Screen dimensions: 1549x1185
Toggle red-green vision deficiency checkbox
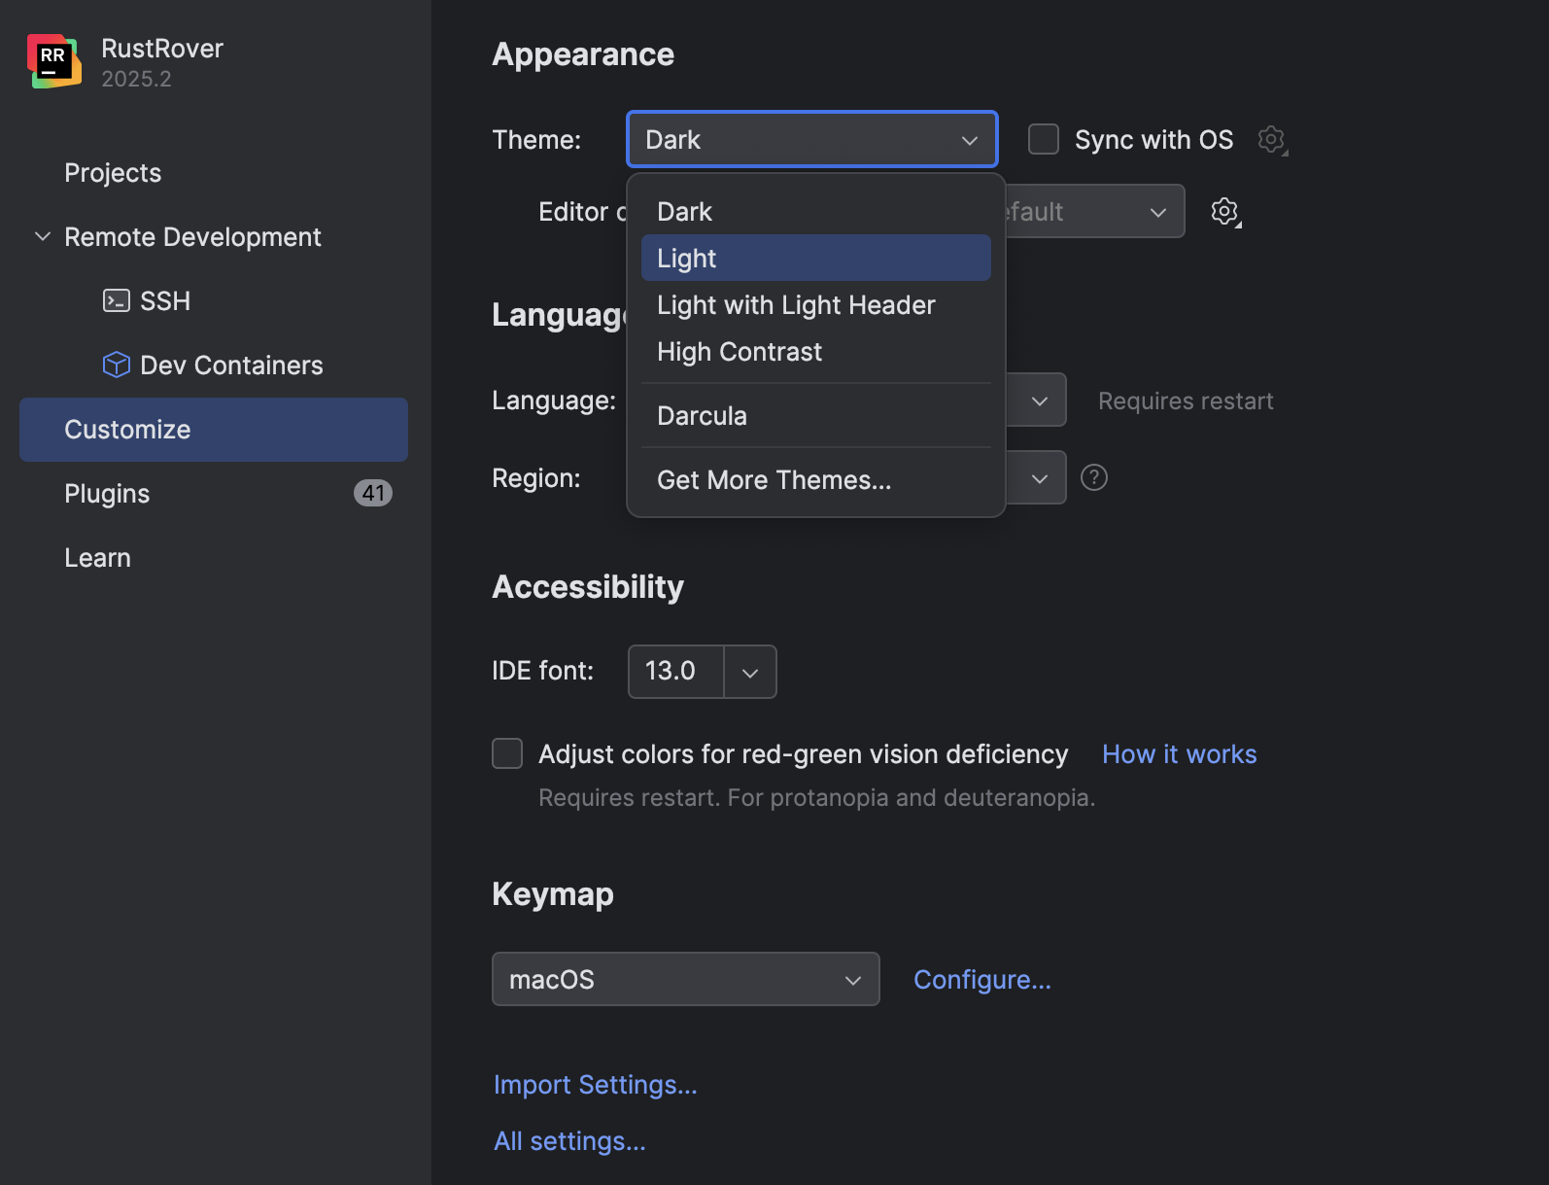tap(507, 754)
